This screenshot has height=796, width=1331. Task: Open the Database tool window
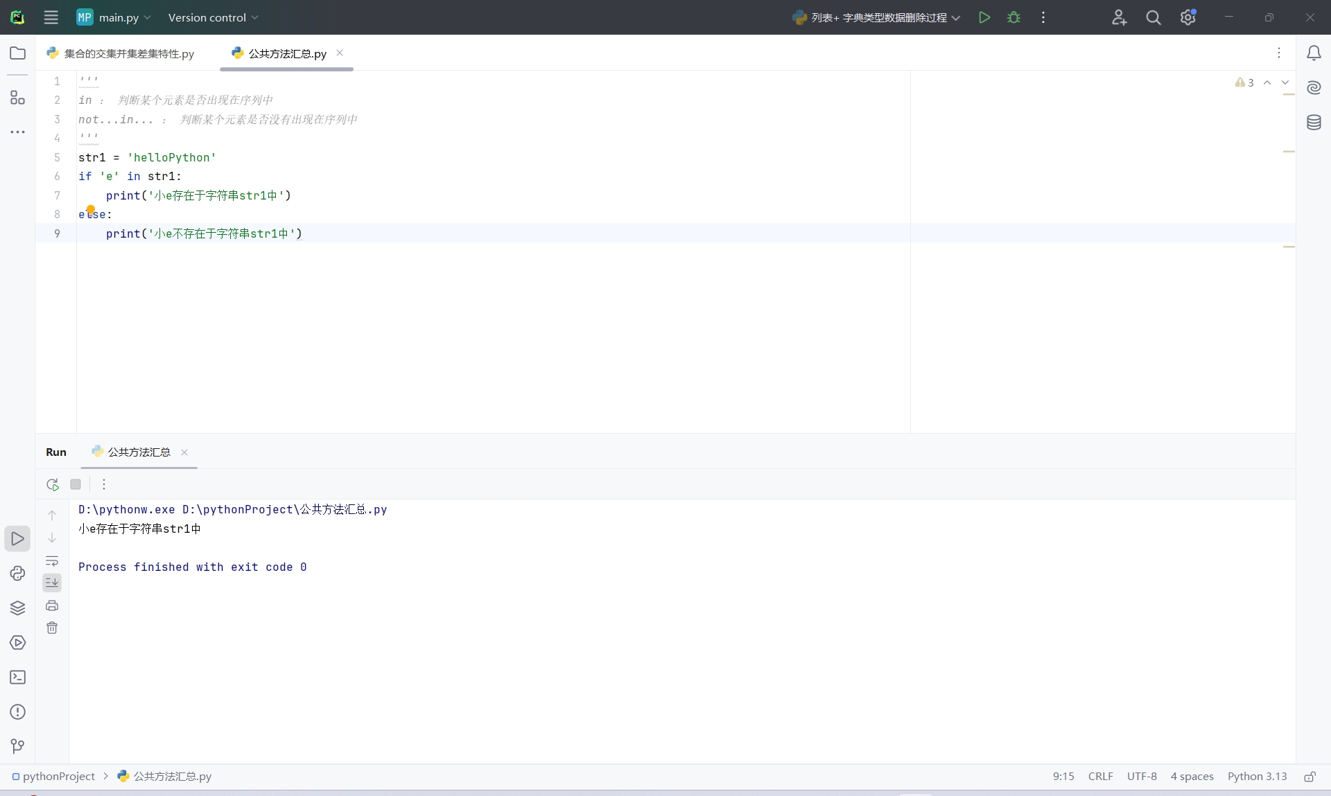[1314, 123]
